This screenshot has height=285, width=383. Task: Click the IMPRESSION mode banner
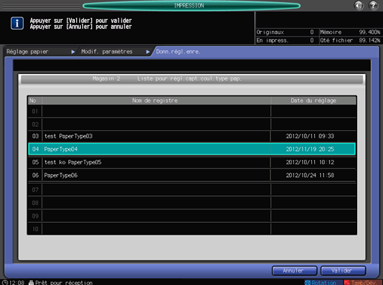tap(191, 5)
